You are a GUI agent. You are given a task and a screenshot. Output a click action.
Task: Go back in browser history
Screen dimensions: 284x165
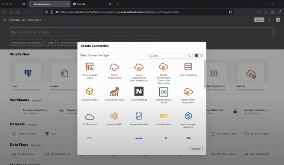click(x=4, y=12)
